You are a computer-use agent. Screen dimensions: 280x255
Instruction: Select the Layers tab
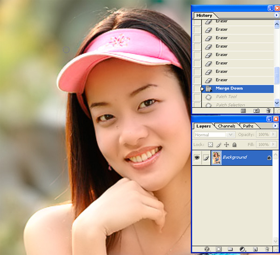[203, 126]
